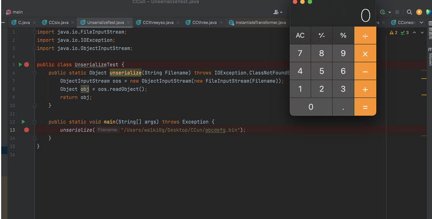Click the equals key in Calculator
Viewport: 432px width, 219px height.
[365, 107]
